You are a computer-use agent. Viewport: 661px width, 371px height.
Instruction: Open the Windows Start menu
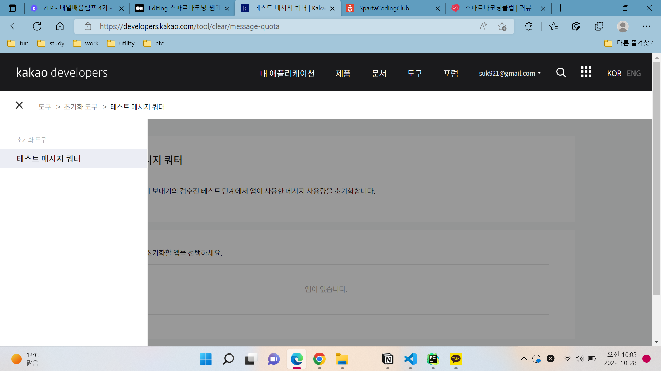[206, 359]
